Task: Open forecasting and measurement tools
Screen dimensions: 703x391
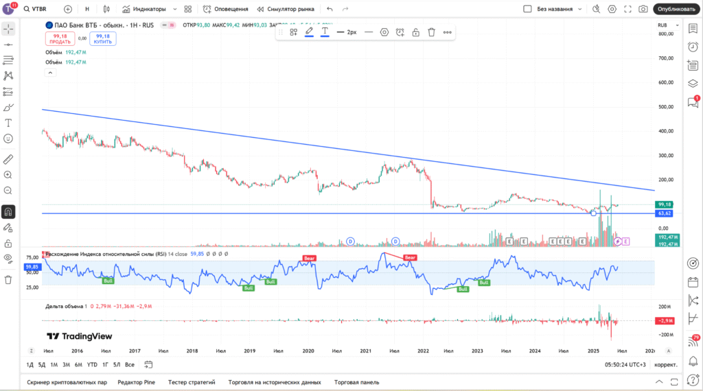Action: [x=8, y=91]
